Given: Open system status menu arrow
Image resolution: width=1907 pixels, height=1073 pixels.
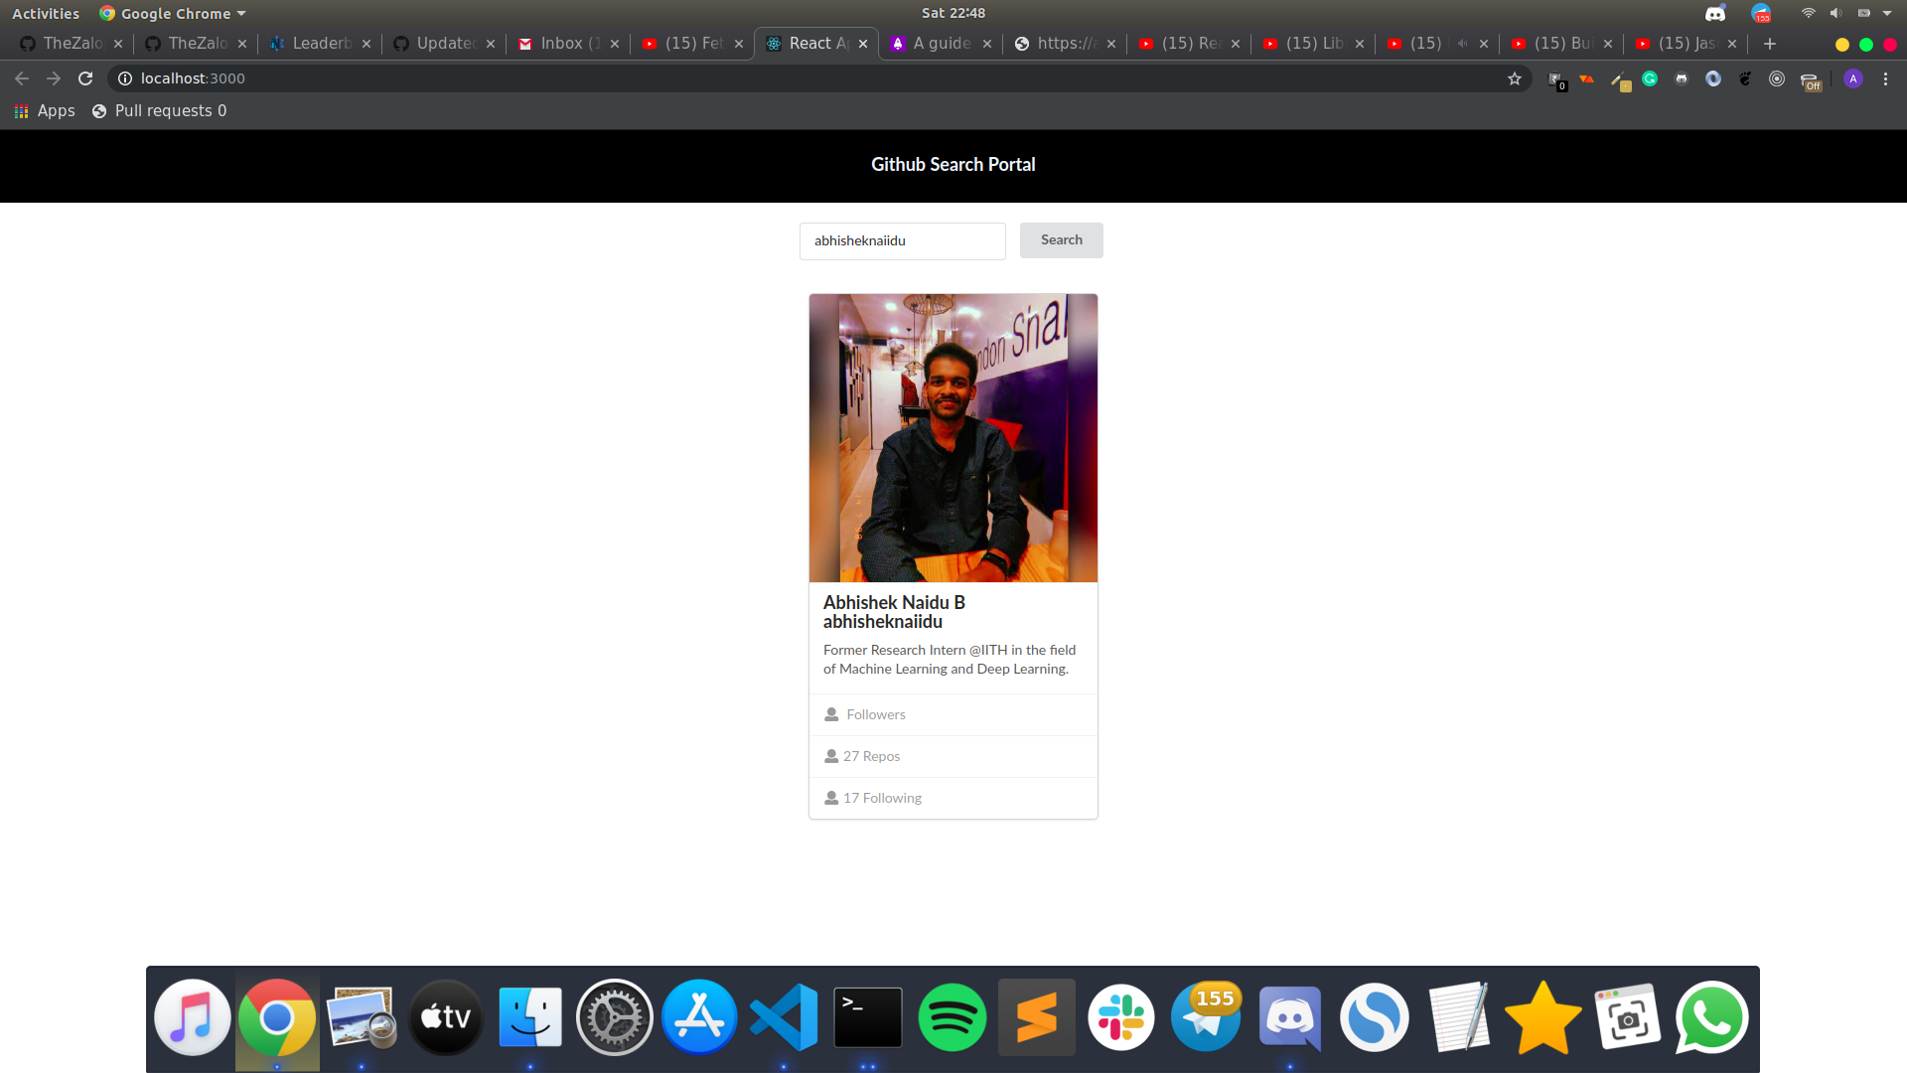Looking at the screenshot, I should [x=1886, y=14].
